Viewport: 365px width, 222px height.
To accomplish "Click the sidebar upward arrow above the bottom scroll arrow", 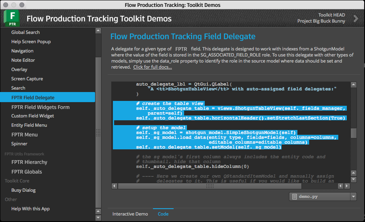I will point(98,212).
